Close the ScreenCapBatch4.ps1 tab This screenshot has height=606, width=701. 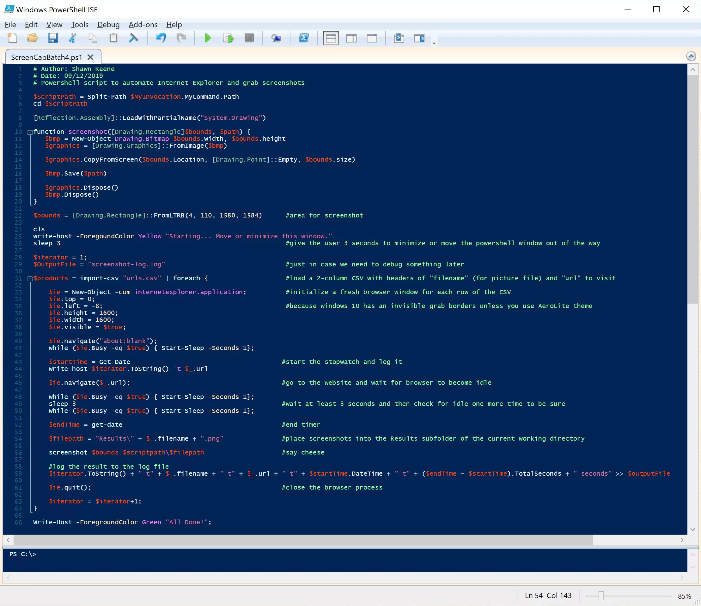[90, 57]
